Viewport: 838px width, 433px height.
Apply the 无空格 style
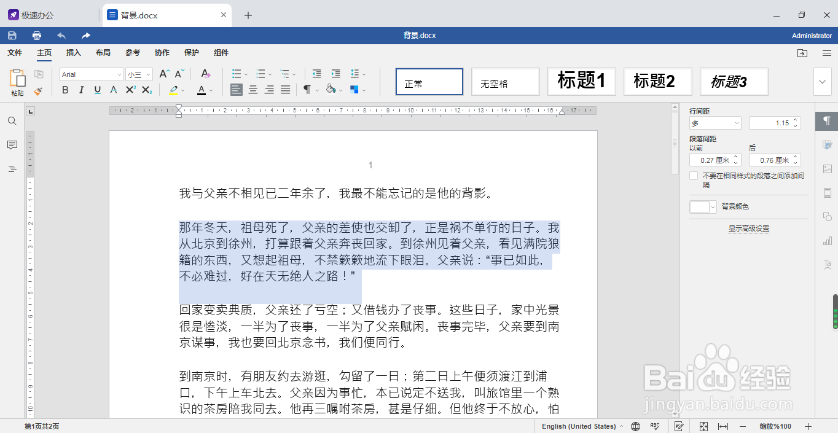click(x=505, y=82)
